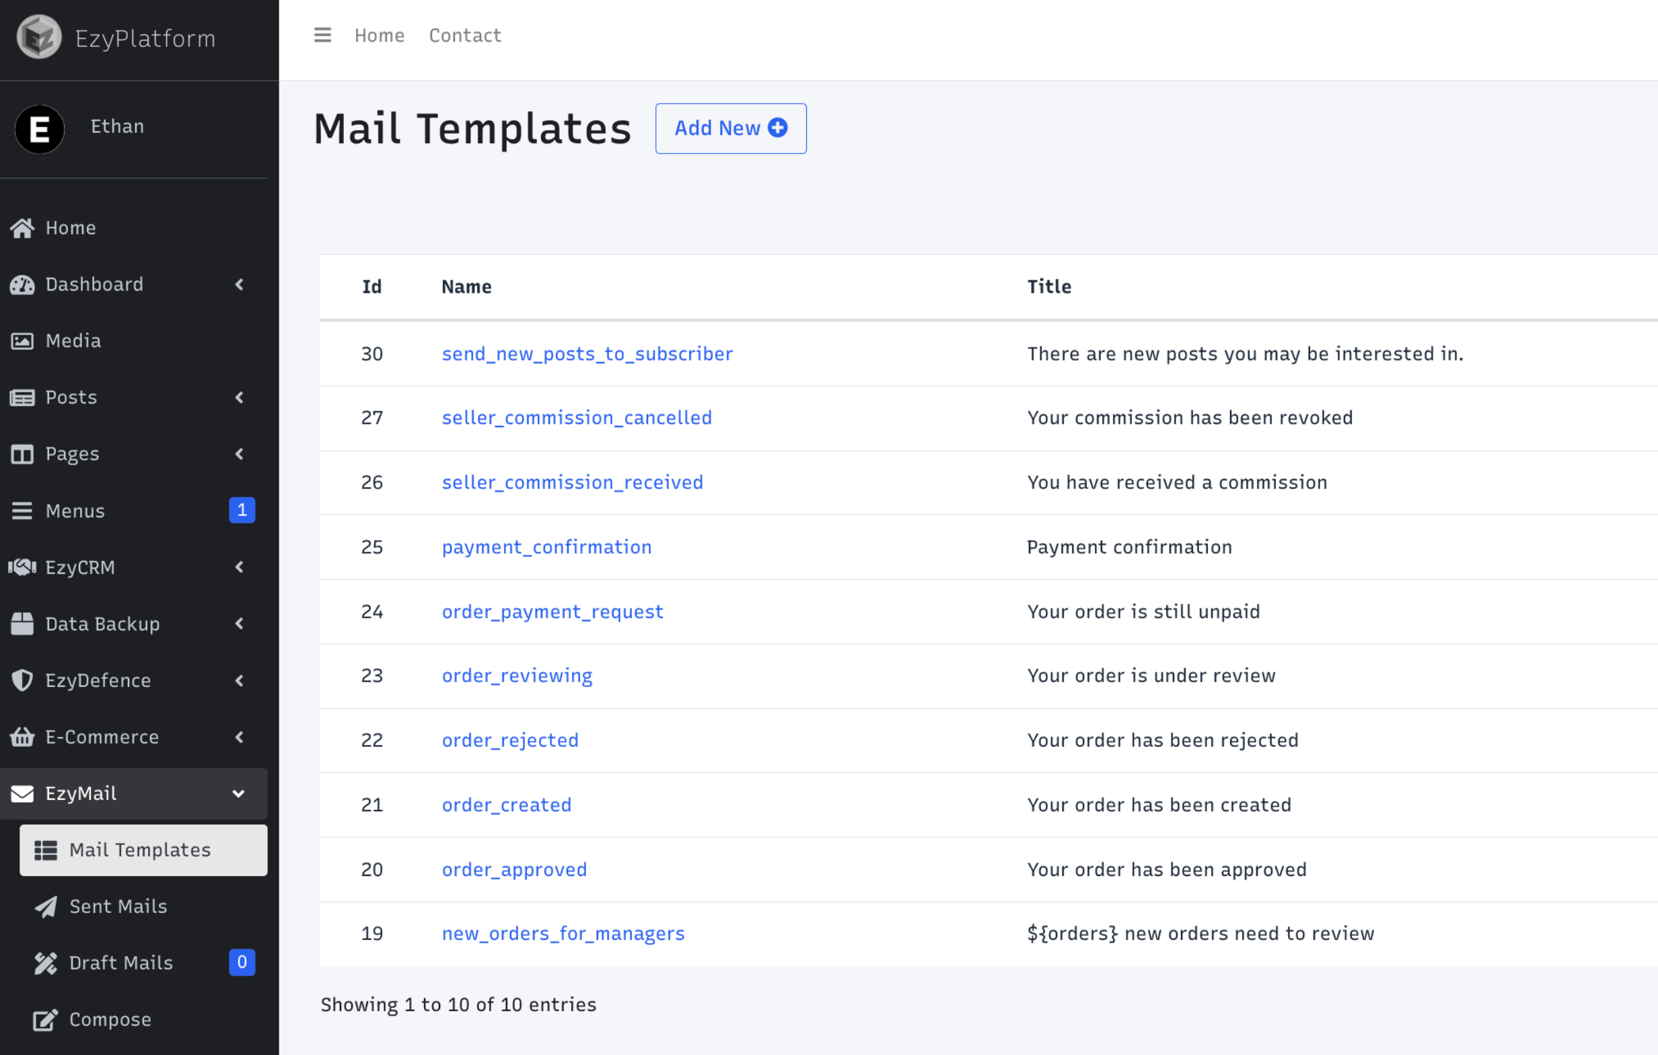Collapse the EzyMail submenu chevron
The width and height of the screenshot is (1658, 1055).
click(x=239, y=793)
